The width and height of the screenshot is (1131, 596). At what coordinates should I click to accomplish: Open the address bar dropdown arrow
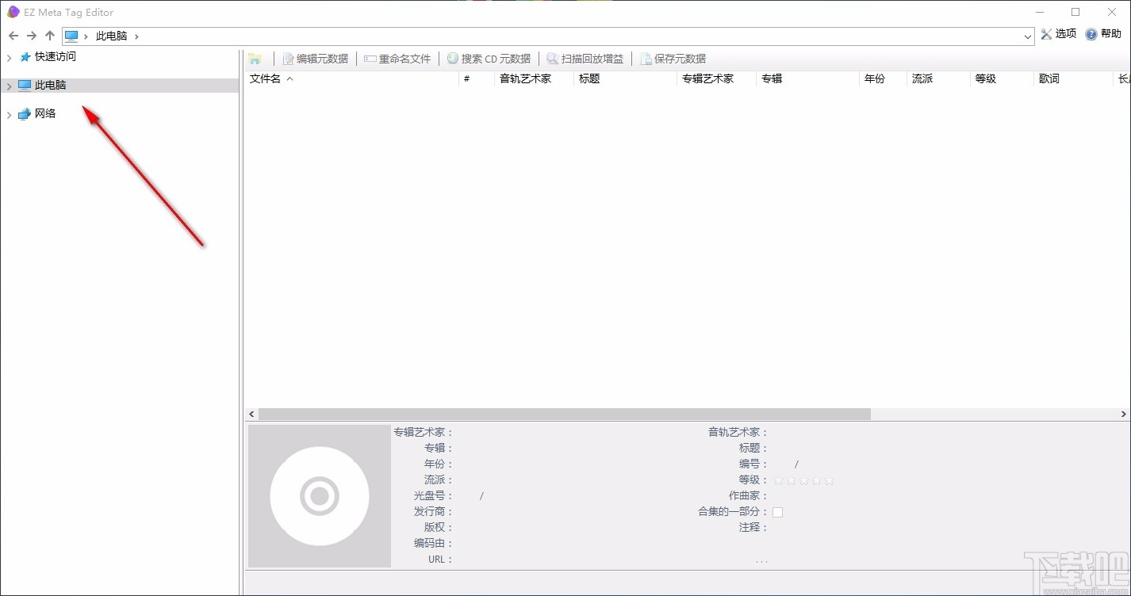tap(1029, 36)
